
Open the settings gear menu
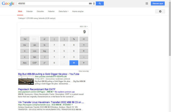(x=160, y=11)
